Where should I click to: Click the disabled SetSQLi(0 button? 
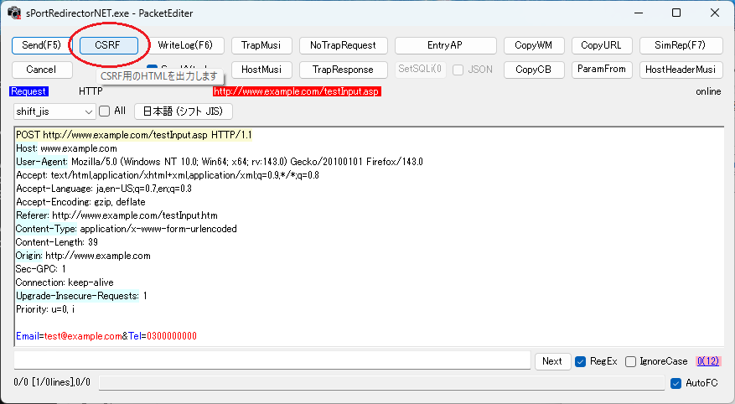coord(420,69)
